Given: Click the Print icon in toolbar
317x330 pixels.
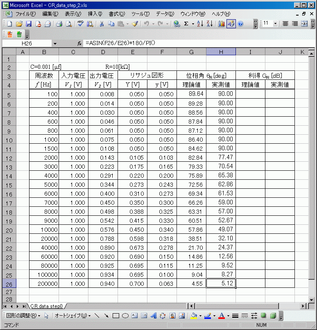Looking at the screenshot, I should tap(59, 24).
